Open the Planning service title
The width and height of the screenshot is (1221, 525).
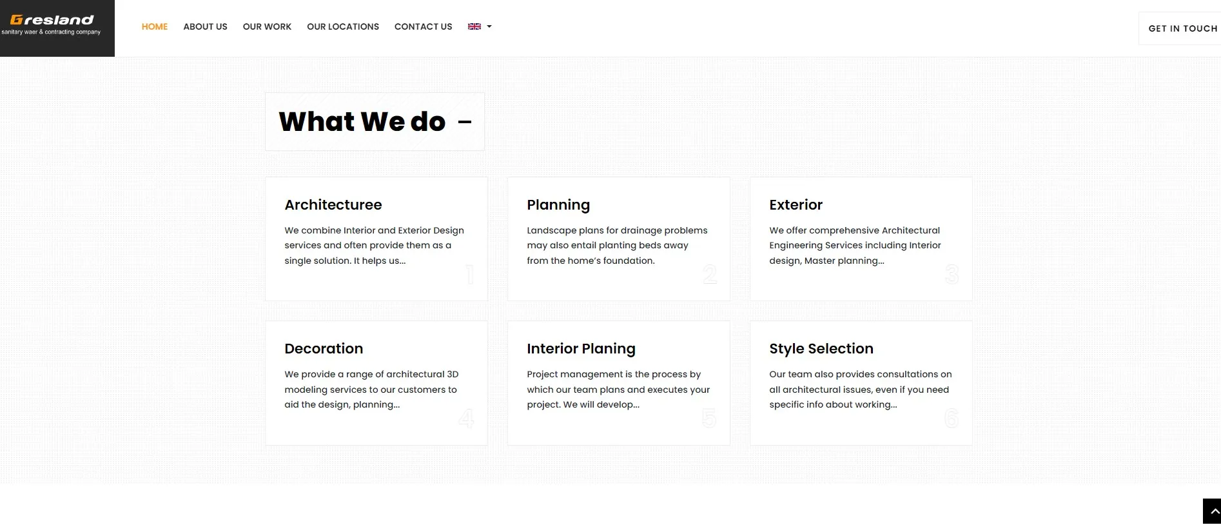click(x=558, y=205)
